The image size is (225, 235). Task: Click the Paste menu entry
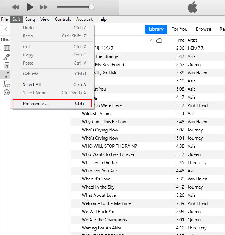pyautogui.click(x=52, y=63)
